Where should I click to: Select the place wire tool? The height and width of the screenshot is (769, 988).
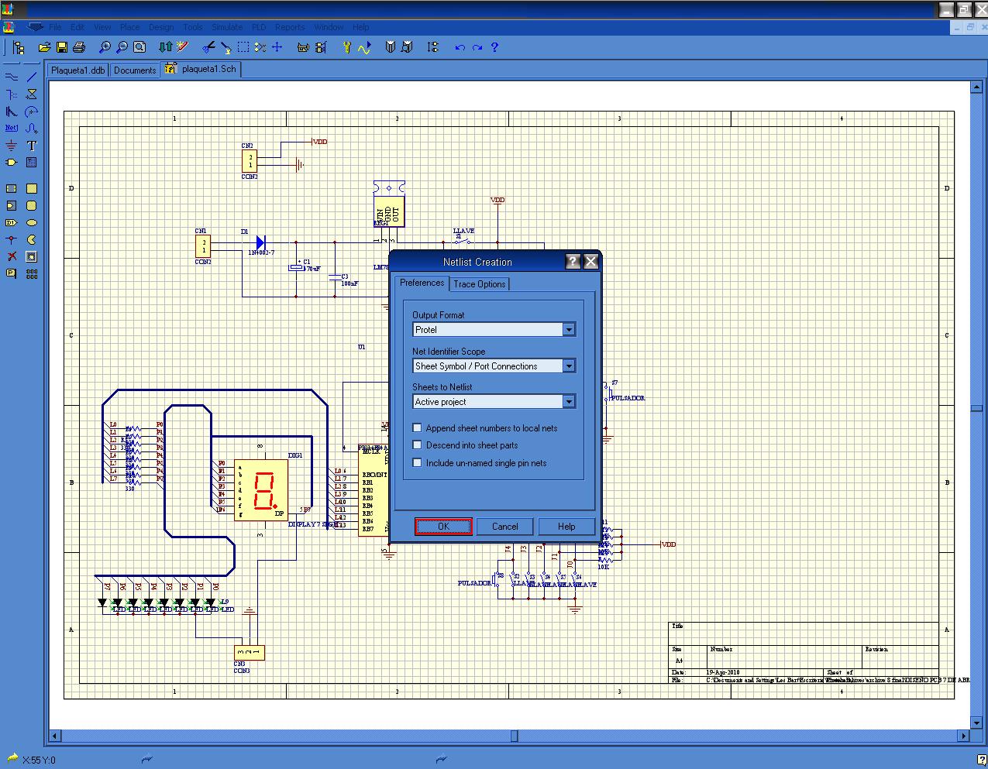[x=12, y=77]
